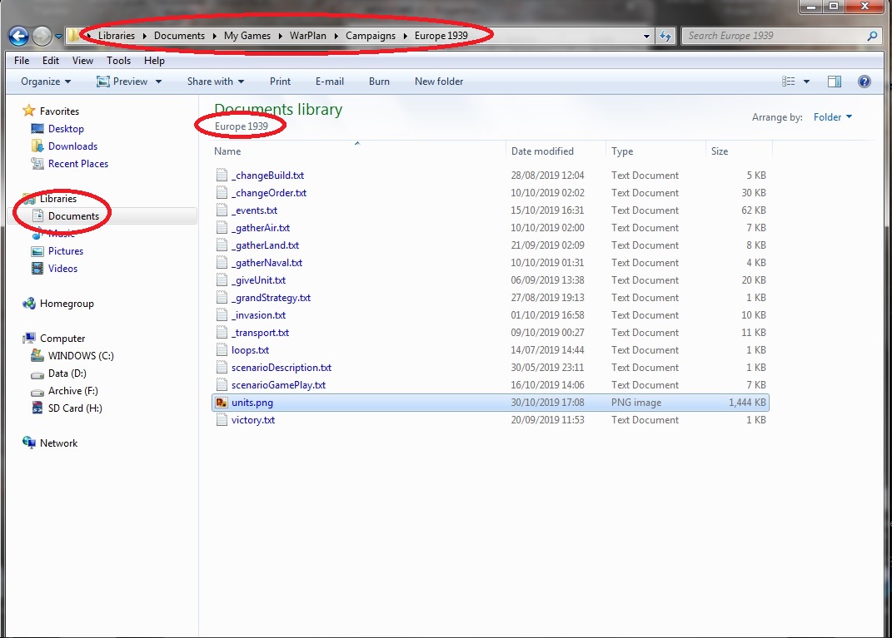Open the View menu
Image resolution: width=892 pixels, height=638 pixels.
(x=82, y=60)
